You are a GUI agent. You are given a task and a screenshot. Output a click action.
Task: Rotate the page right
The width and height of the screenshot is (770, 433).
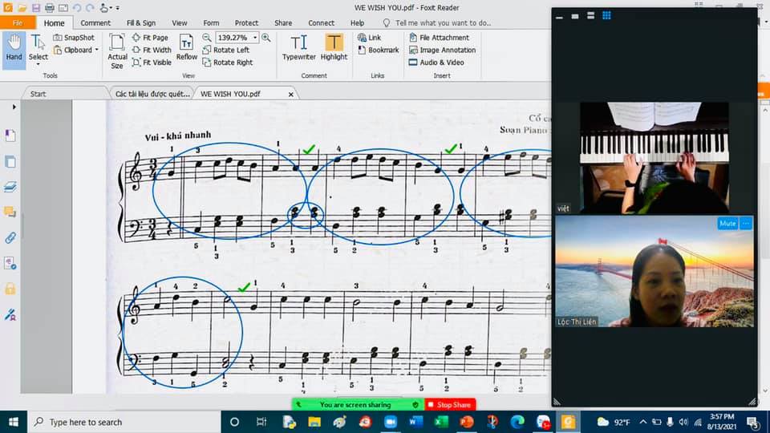coord(227,63)
